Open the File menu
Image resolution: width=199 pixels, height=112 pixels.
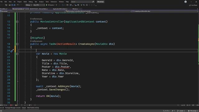pos(1,2)
